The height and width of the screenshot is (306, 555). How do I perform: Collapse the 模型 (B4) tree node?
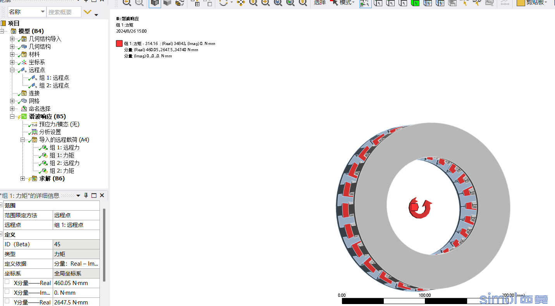point(2,31)
